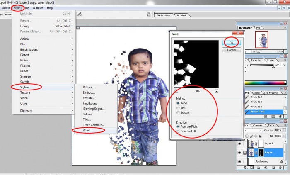Select the Wind method radio button
Viewport: 290px width, 175px height.
178,103
